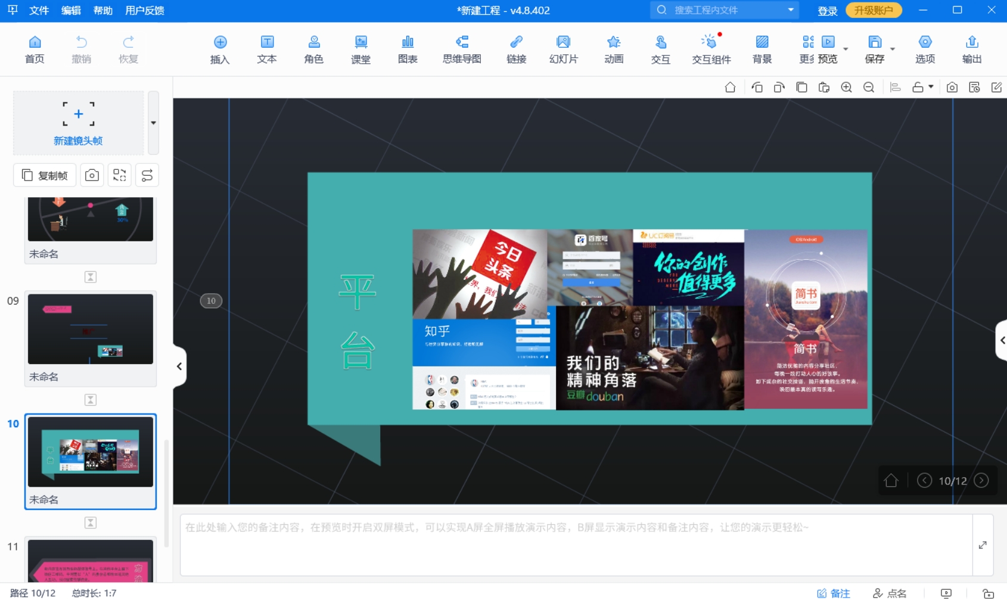Collapse the left frame panel
Viewport: 1007px width, 600px height.
(179, 366)
